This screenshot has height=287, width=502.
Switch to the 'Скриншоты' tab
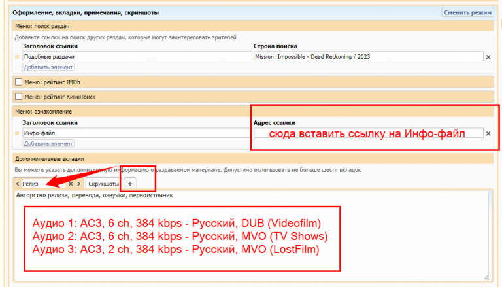103,184
